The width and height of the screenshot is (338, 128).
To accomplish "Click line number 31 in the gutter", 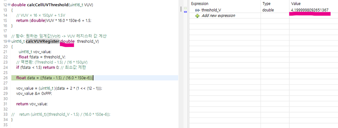I will coord(6,104).
